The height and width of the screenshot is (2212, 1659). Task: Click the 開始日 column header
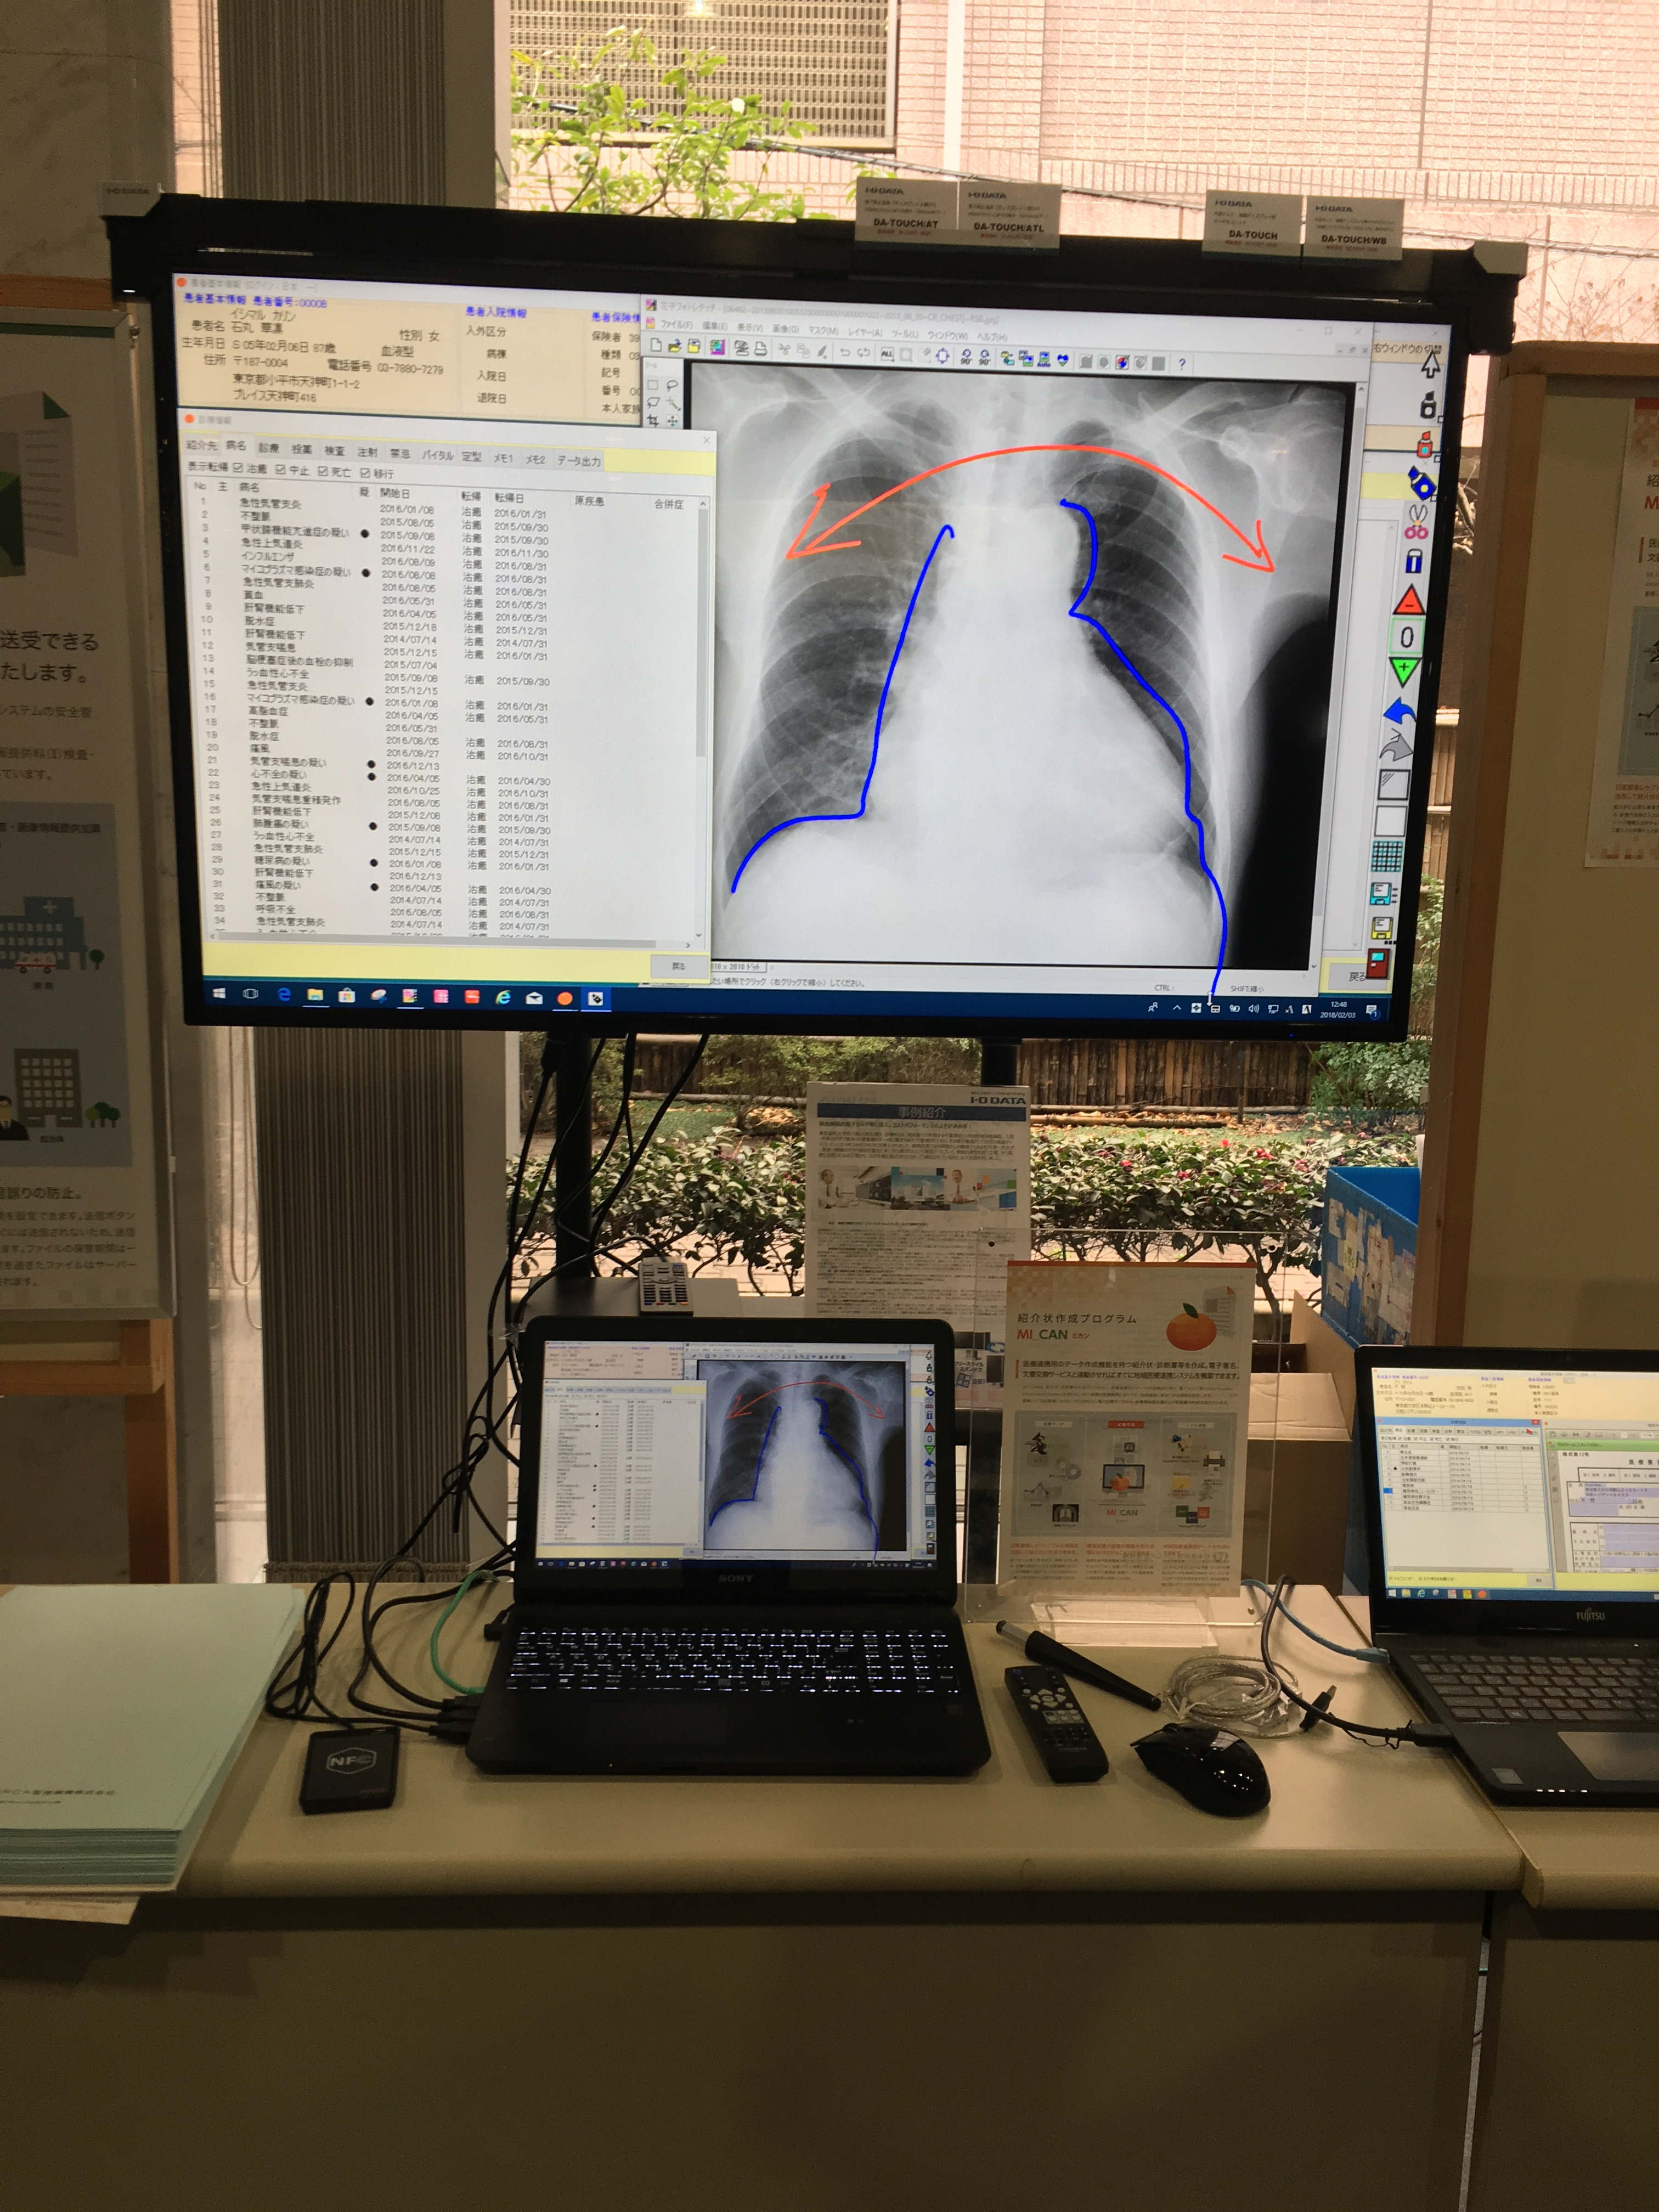(395, 493)
